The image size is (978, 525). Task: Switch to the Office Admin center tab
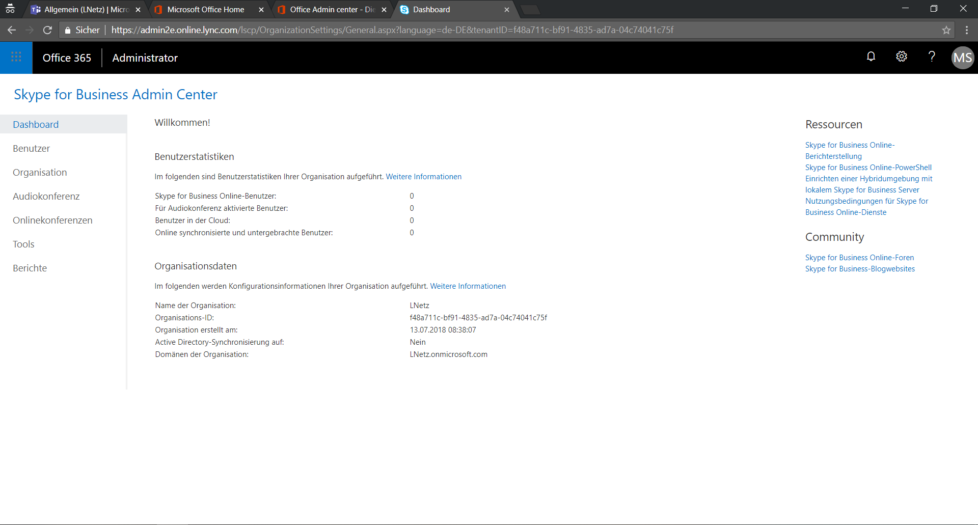click(332, 10)
